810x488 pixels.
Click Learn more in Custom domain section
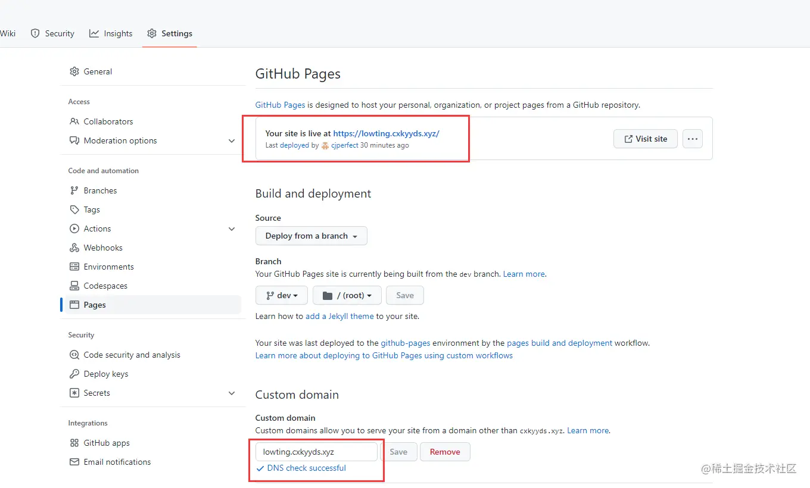588,430
